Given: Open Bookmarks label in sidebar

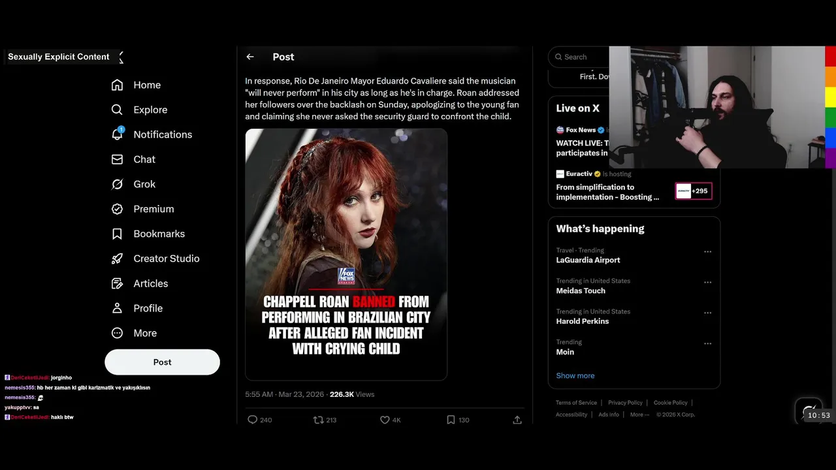Looking at the screenshot, I should (159, 234).
